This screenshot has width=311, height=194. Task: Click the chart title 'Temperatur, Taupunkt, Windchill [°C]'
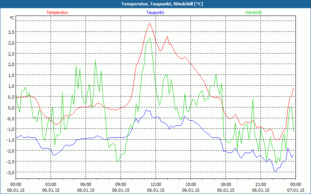tap(162, 4)
